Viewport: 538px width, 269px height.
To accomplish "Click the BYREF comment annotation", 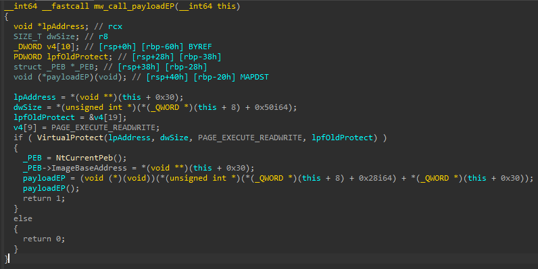I will [x=200, y=47].
